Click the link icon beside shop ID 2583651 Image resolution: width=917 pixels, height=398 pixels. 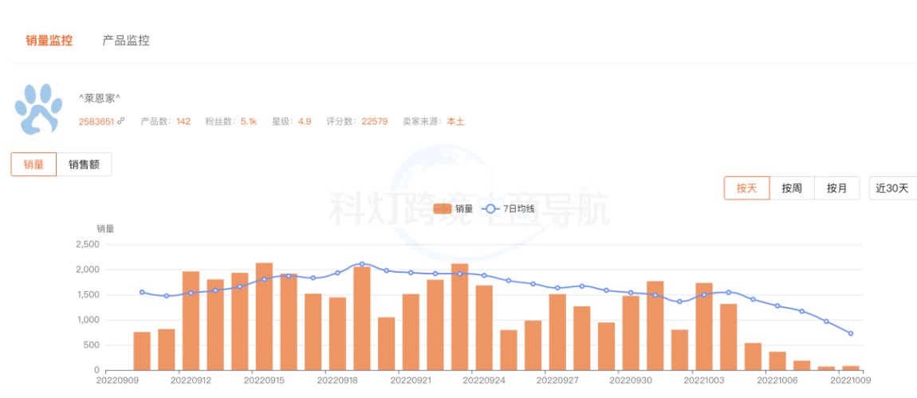[x=121, y=122]
